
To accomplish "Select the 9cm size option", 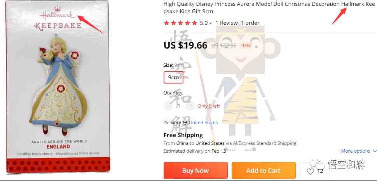I will click(x=173, y=77).
